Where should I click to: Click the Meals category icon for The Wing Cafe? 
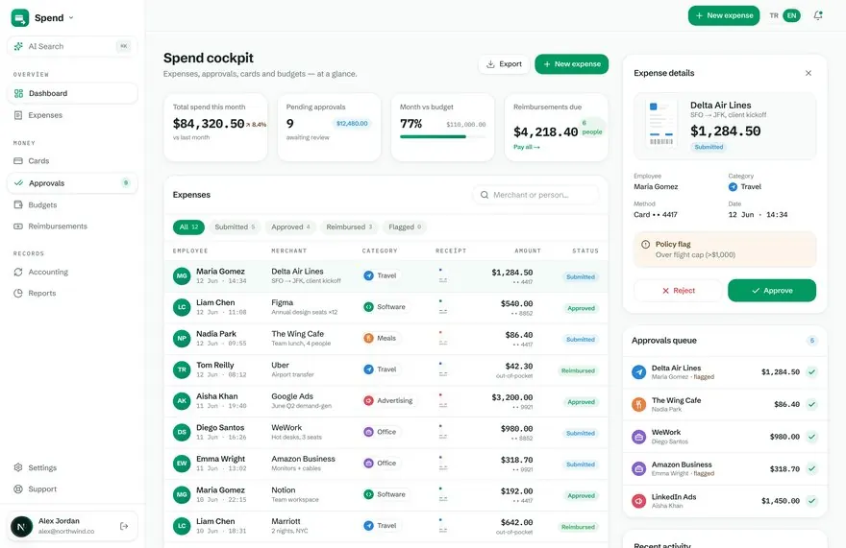click(368, 338)
